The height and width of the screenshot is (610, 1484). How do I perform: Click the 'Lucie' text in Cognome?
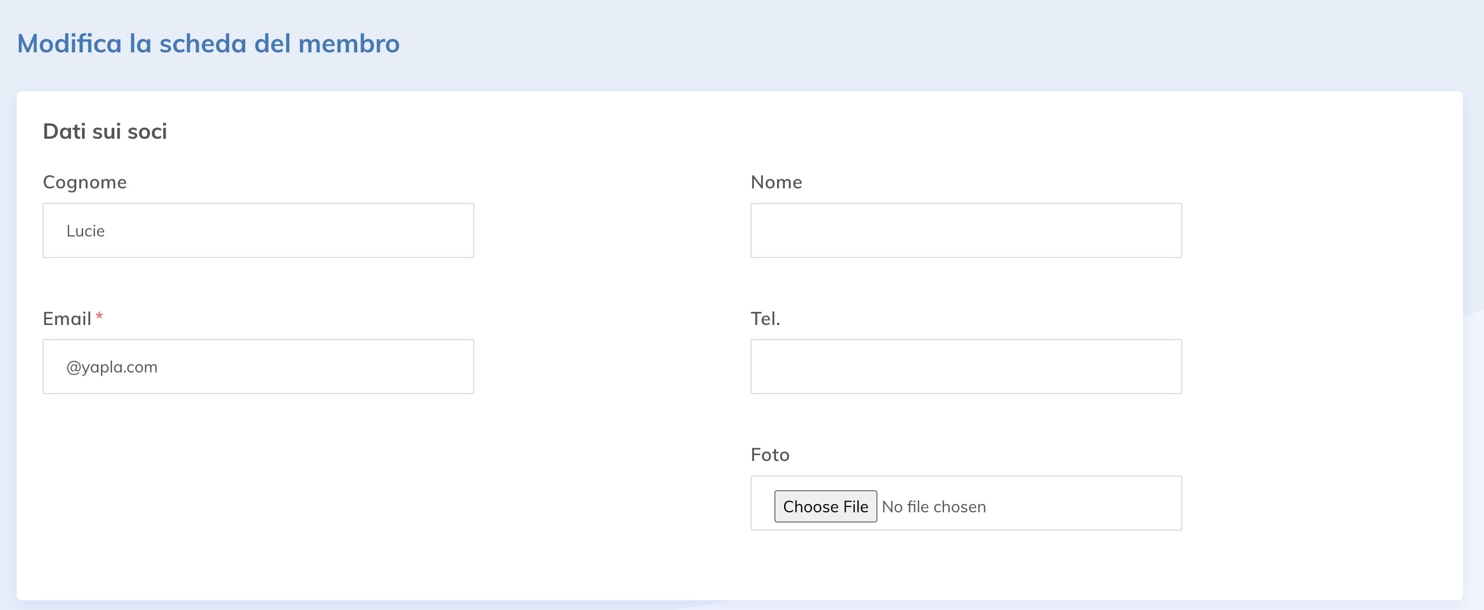coord(85,231)
